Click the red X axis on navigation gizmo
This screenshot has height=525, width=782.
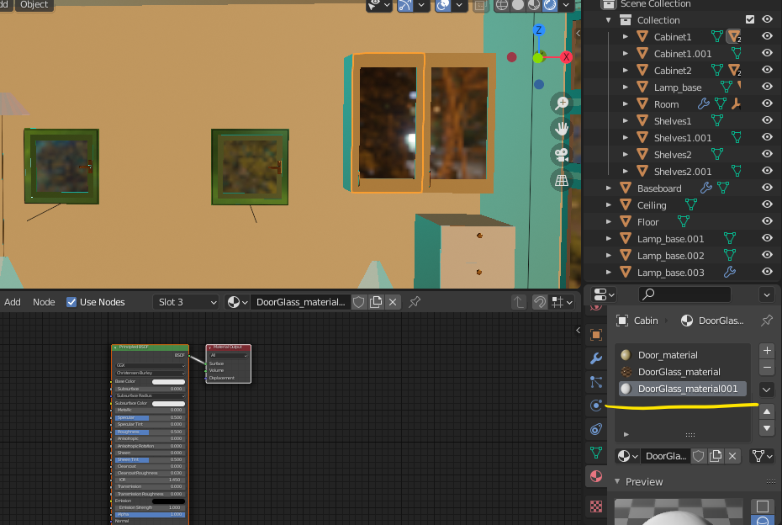click(566, 57)
